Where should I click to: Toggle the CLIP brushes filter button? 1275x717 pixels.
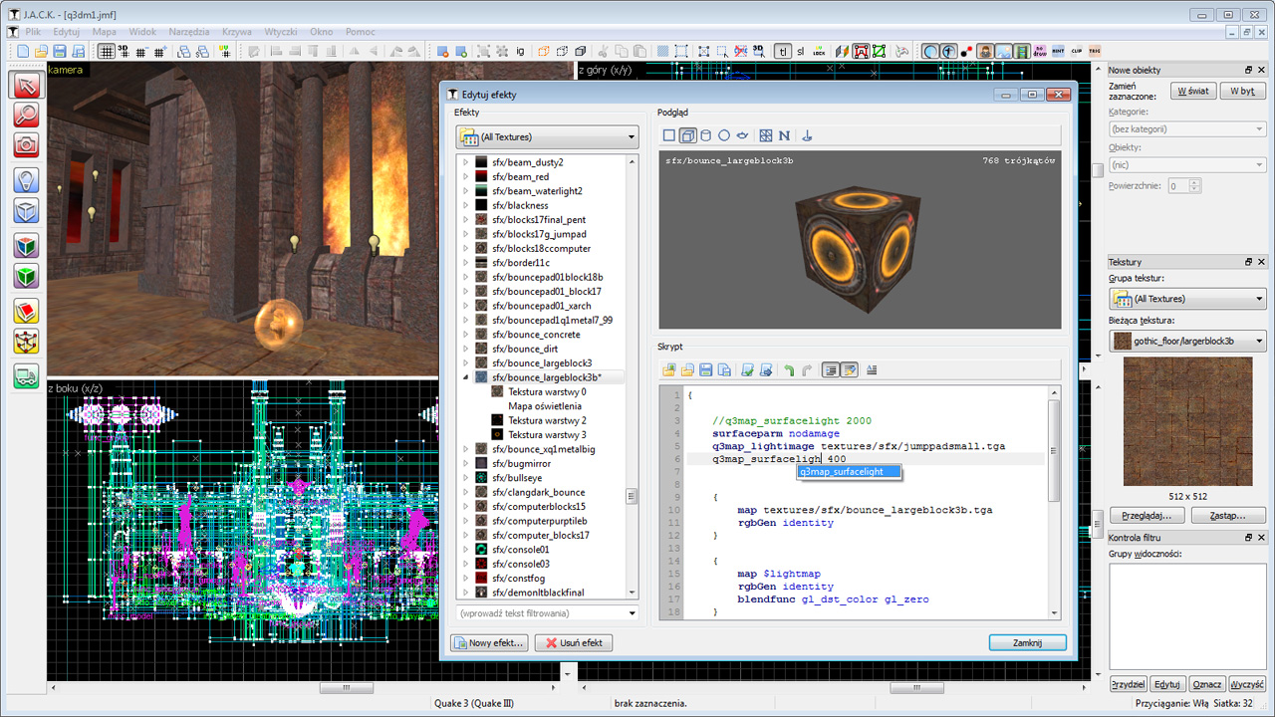click(1076, 51)
